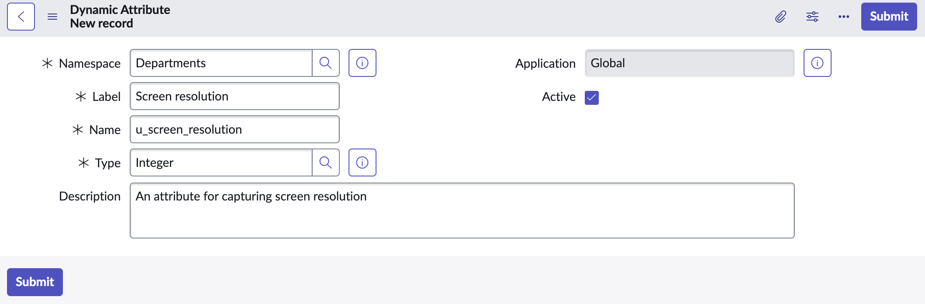Image resolution: width=925 pixels, height=304 pixels.
Task: Open Namespace lookup search icon
Action: [x=326, y=63]
